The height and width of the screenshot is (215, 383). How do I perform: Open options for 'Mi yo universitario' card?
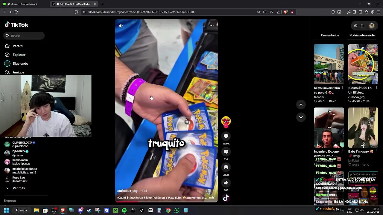tap(342, 88)
